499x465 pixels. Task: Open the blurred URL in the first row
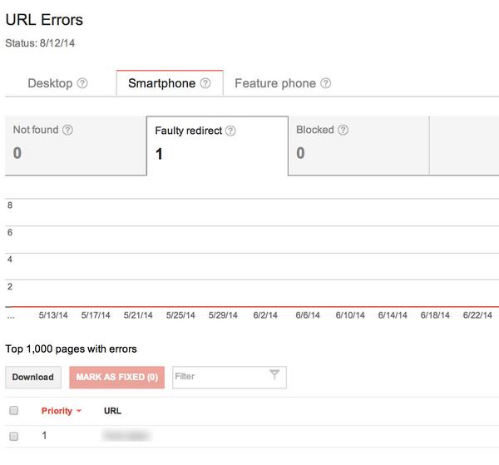[126, 435]
